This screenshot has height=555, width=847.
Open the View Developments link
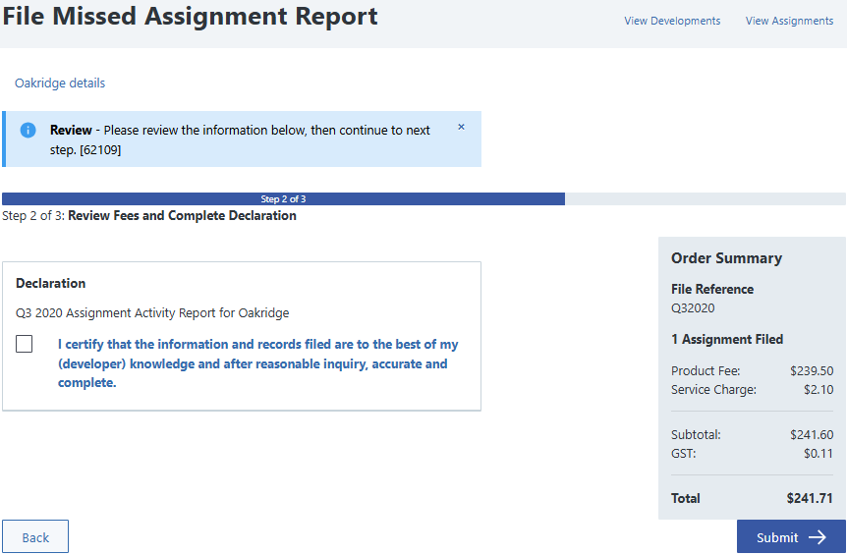[x=672, y=21]
